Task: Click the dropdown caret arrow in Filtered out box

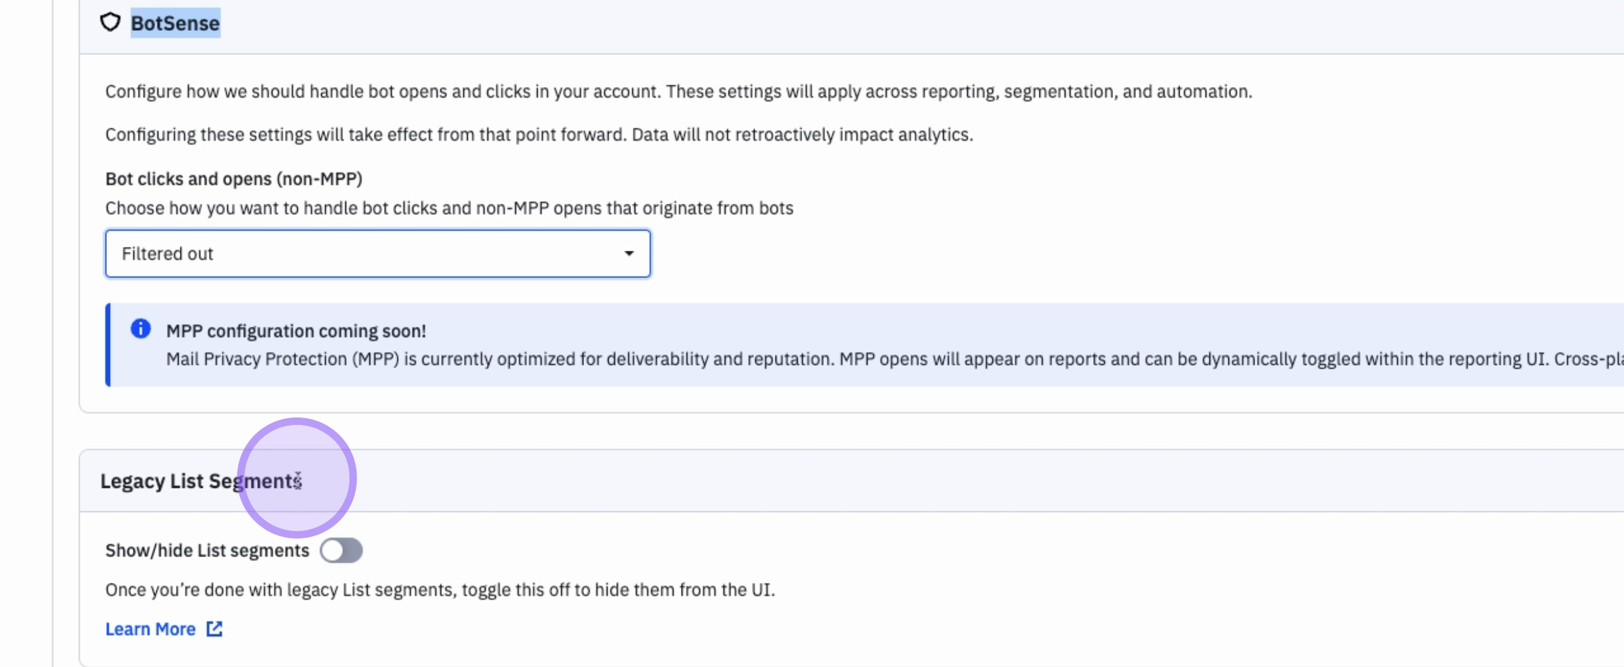Action: coord(628,254)
